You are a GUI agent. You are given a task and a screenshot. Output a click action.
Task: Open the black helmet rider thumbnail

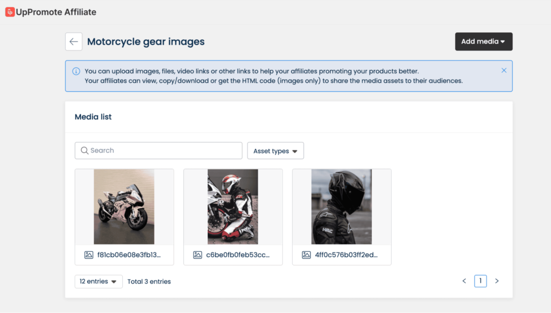point(341,207)
